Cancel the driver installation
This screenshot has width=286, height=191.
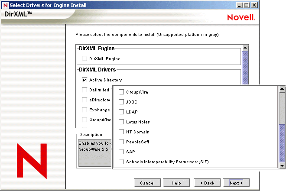pyautogui.click(x=147, y=183)
